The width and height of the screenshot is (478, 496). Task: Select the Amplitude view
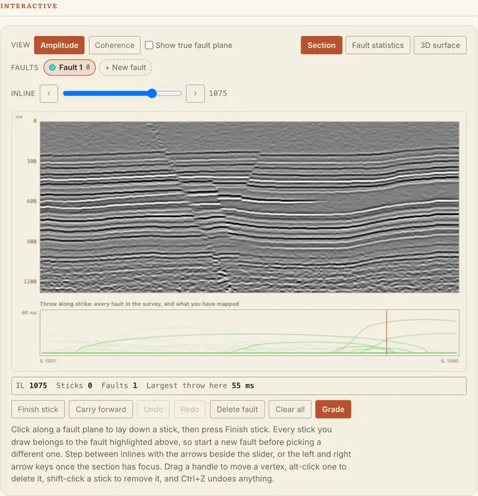click(x=59, y=45)
